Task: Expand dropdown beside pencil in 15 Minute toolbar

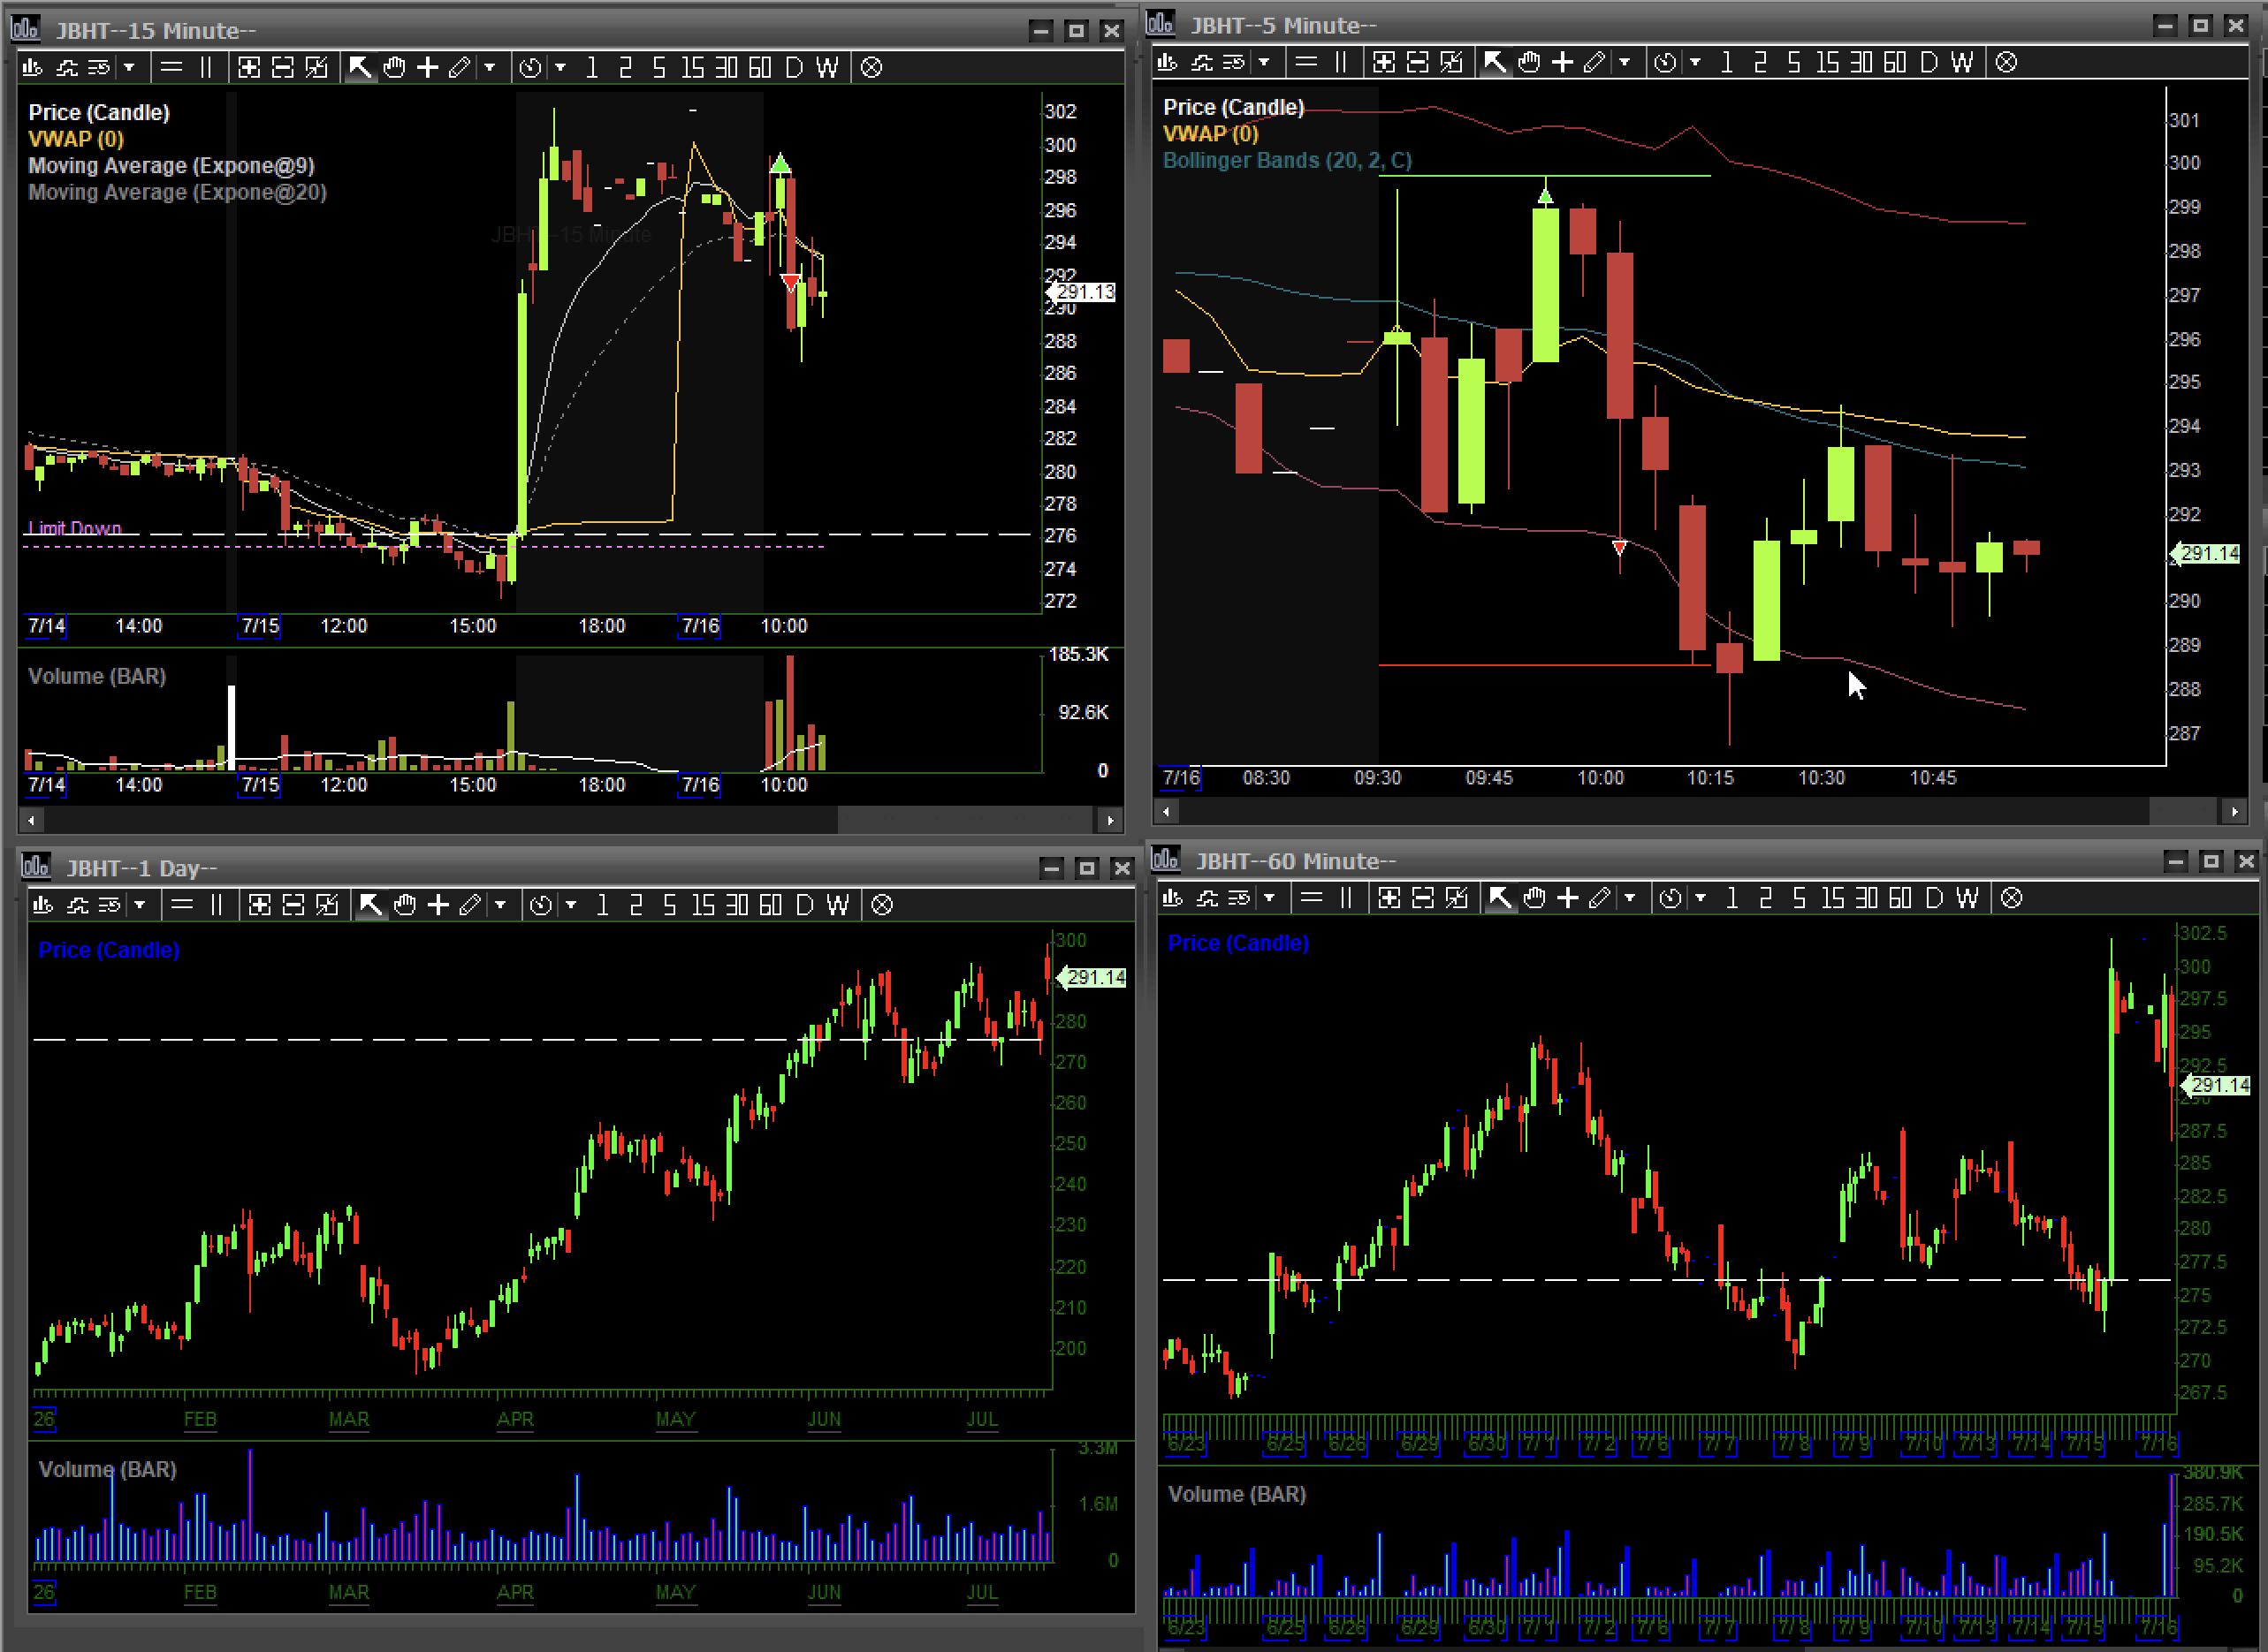Action: (489, 68)
